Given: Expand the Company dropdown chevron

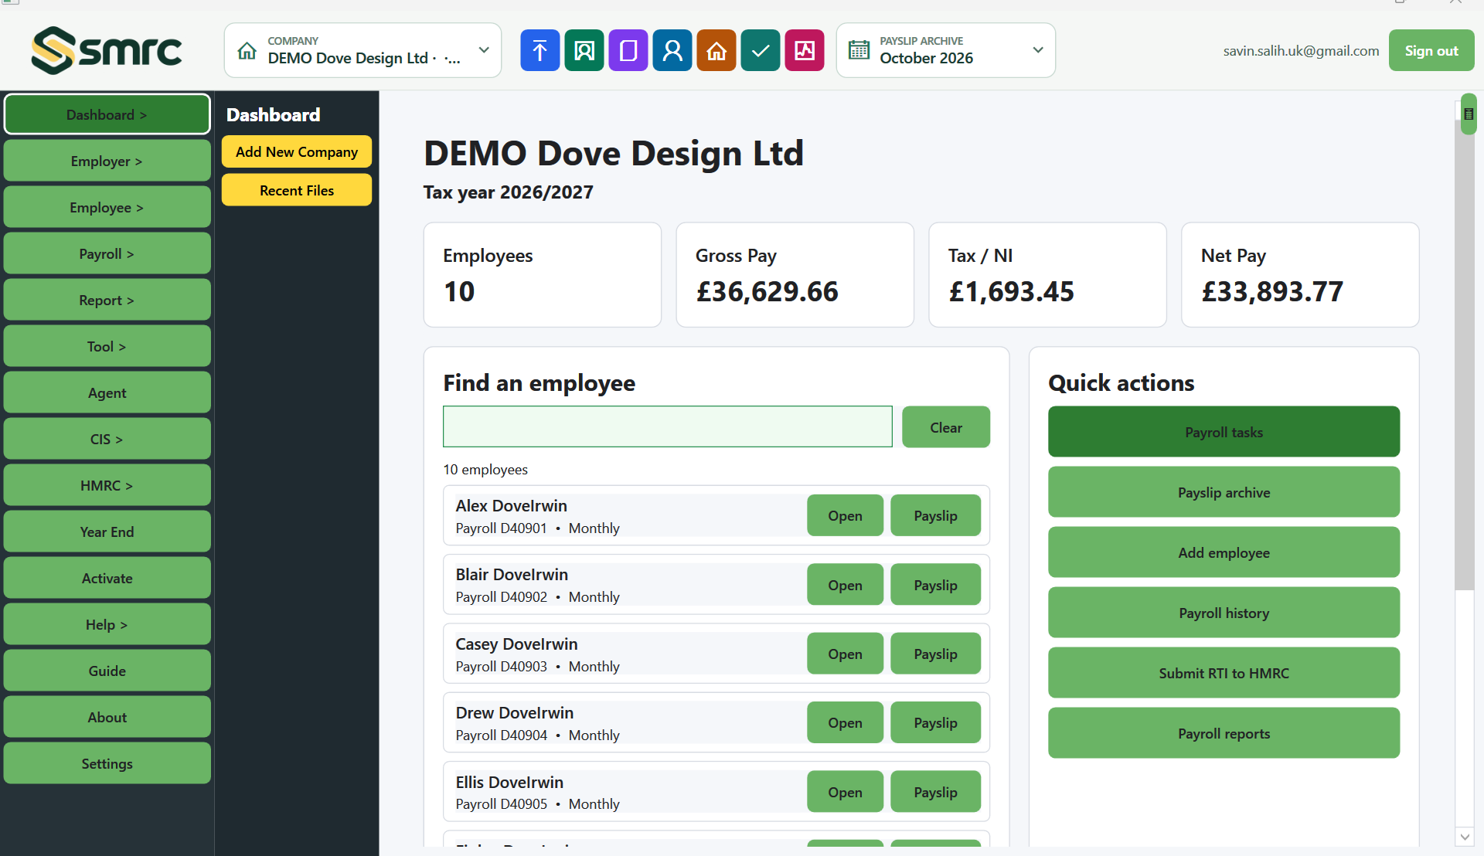Looking at the screenshot, I should click(484, 50).
